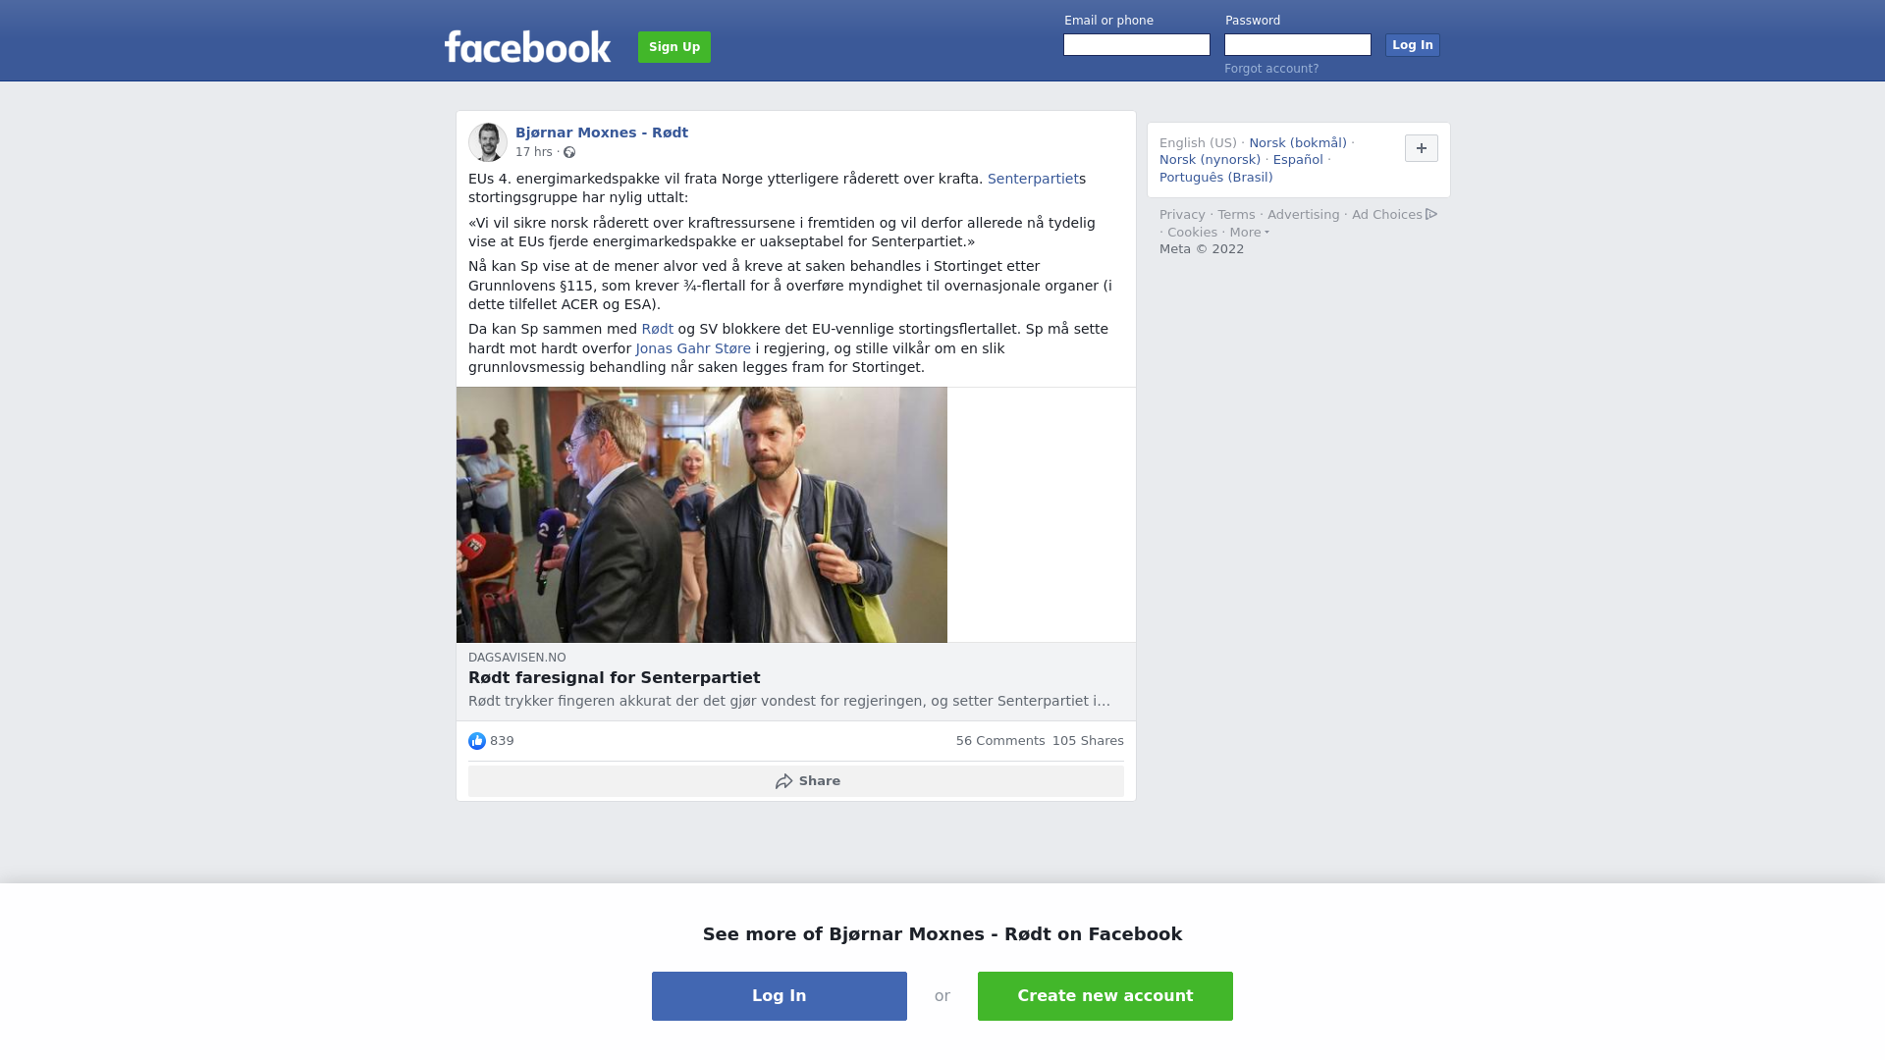Click the Ad Choices arrow icon
The image size is (1885, 1060).
1431,214
